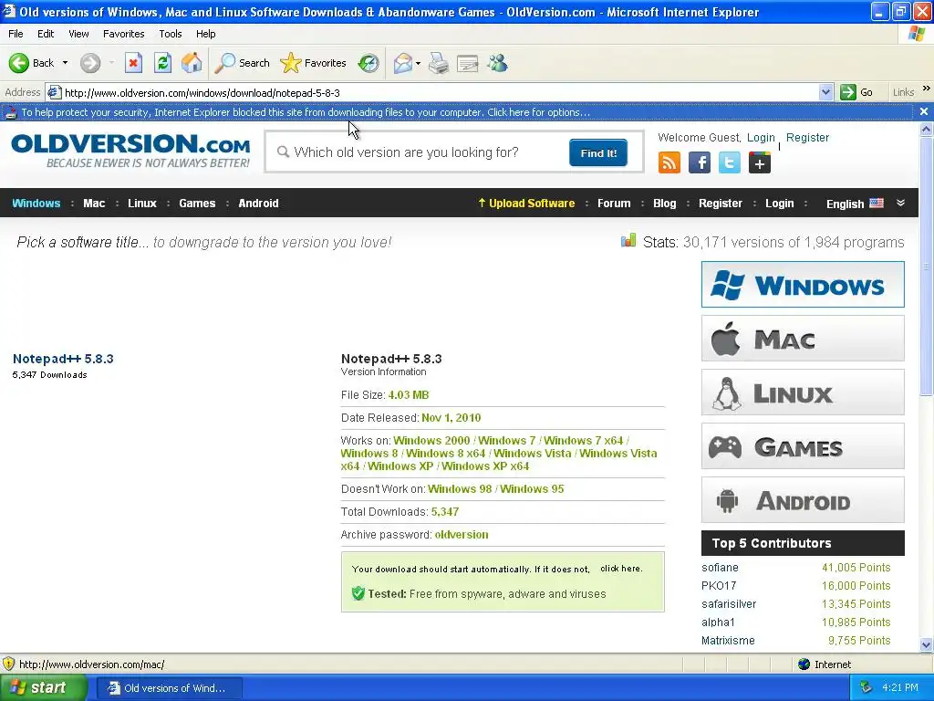Click the Windows XP compatibility link
The height and width of the screenshot is (701, 934).
pyautogui.click(x=400, y=466)
